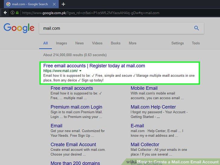Open the search Settings menu
This screenshot has height=165, width=220.
(x=177, y=43)
